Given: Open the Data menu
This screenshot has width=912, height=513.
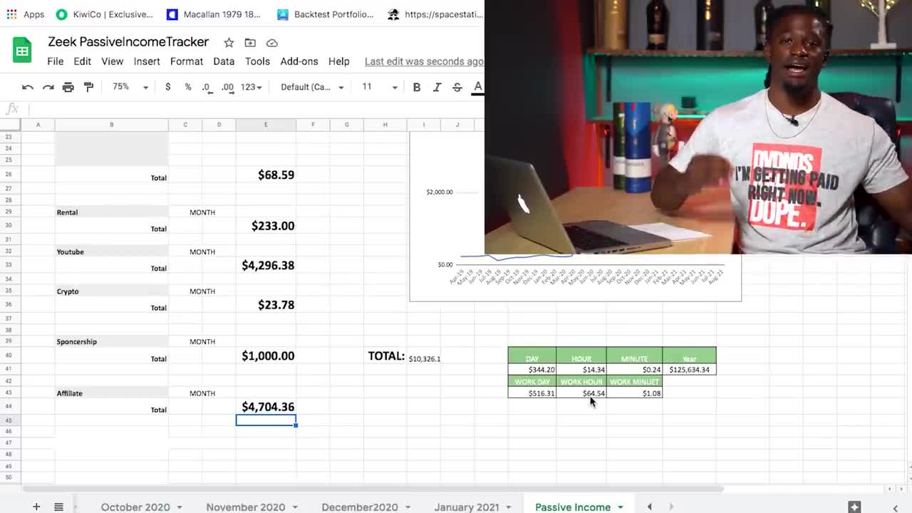Looking at the screenshot, I should (224, 61).
